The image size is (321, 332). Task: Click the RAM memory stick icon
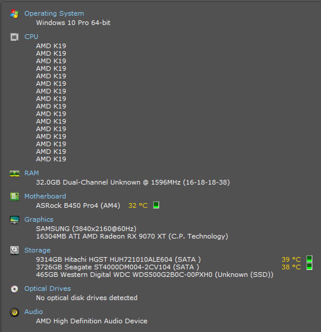coord(15,174)
